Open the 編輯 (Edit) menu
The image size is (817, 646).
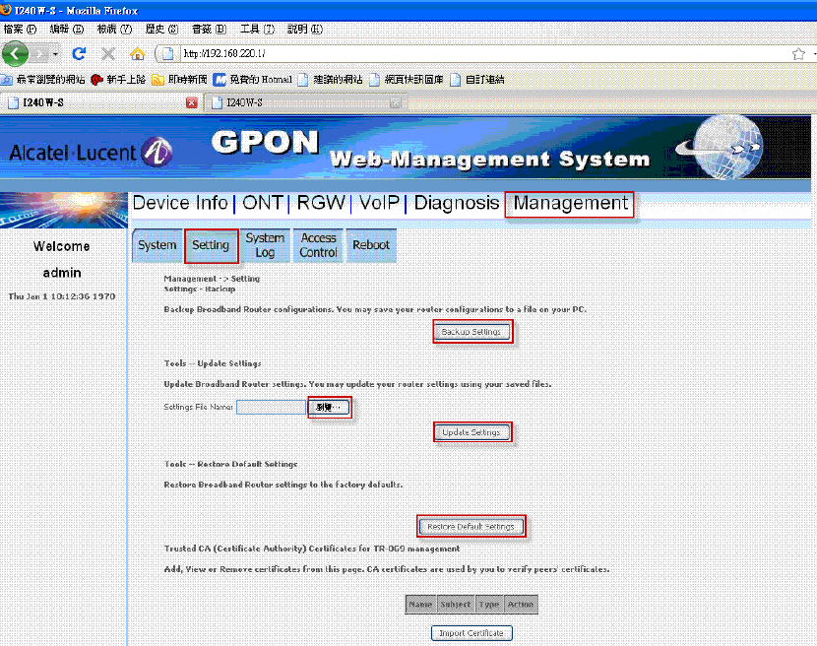[x=67, y=29]
